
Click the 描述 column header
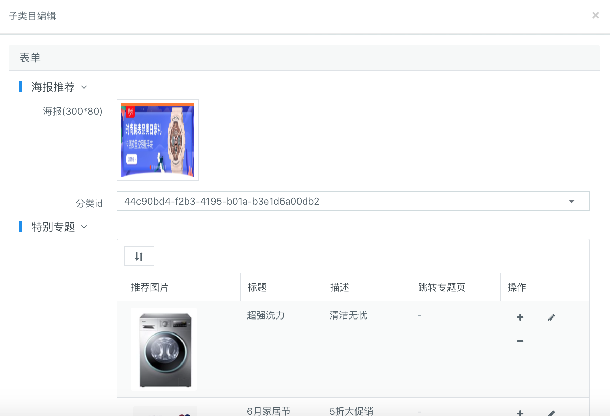click(x=339, y=287)
